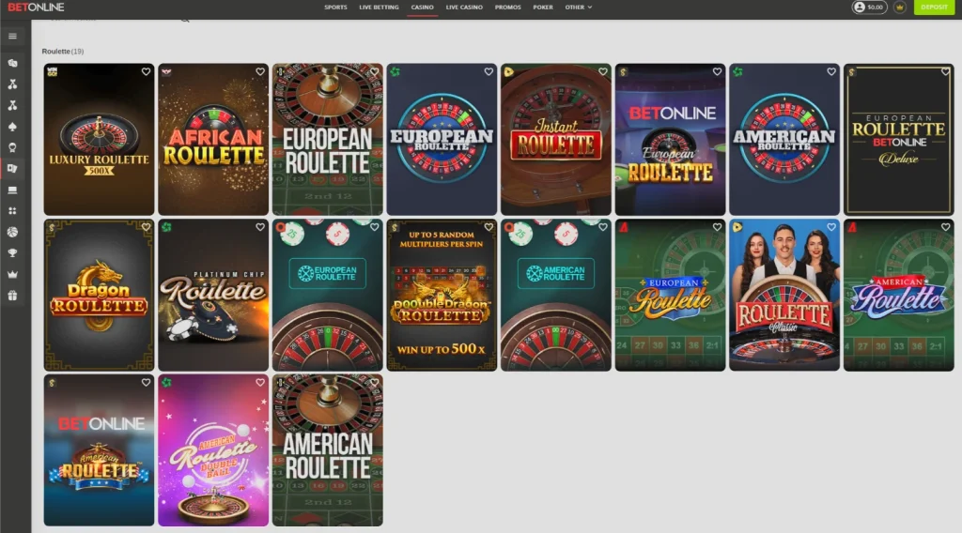Click cherries icon just above the spade icon

click(12, 105)
